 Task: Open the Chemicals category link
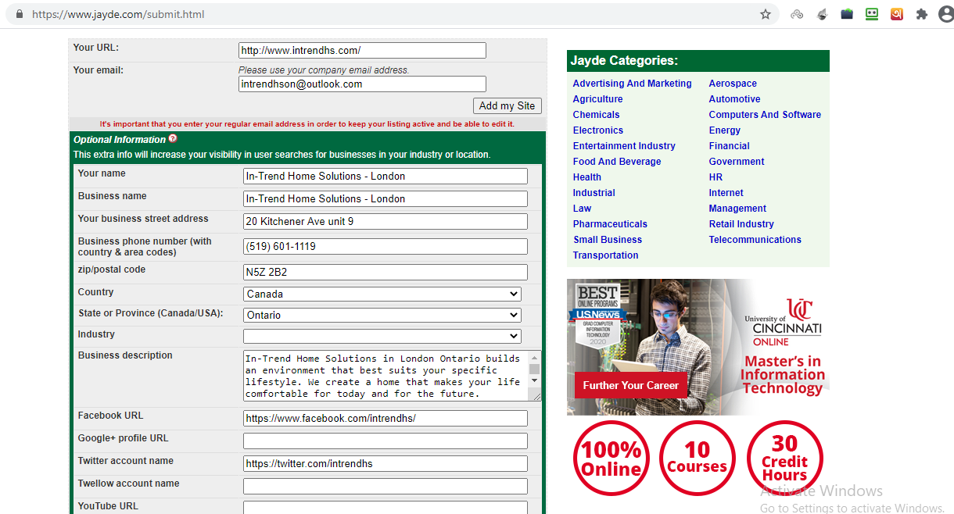pyautogui.click(x=596, y=115)
